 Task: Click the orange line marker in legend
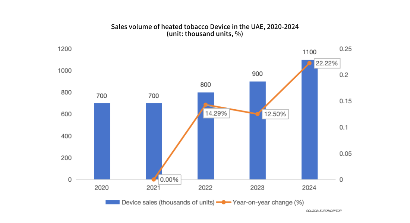point(223,202)
